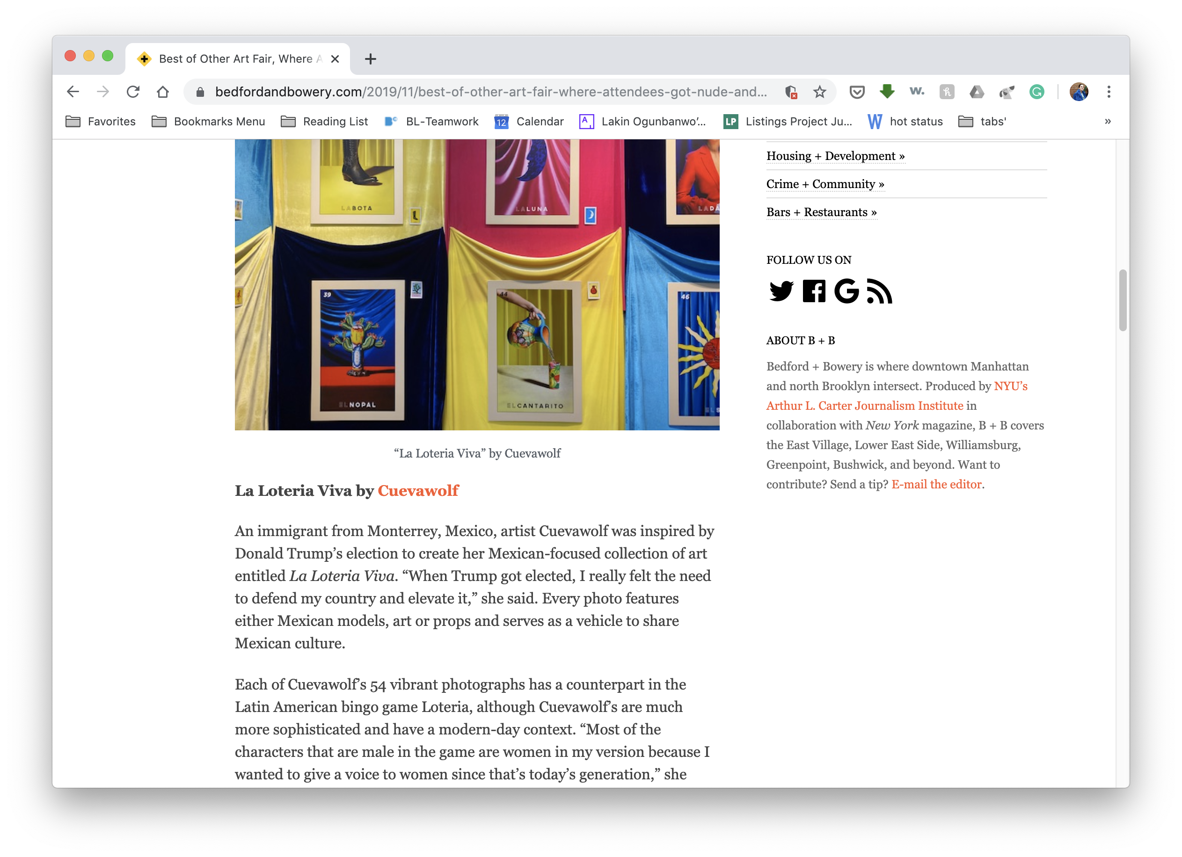The image size is (1182, 857).
Task: Open the 'W.' extension
Action: (917, 92)
